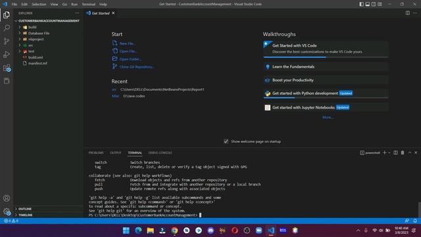
Task: Switch to the Output tab
Action: pos(116,153)
